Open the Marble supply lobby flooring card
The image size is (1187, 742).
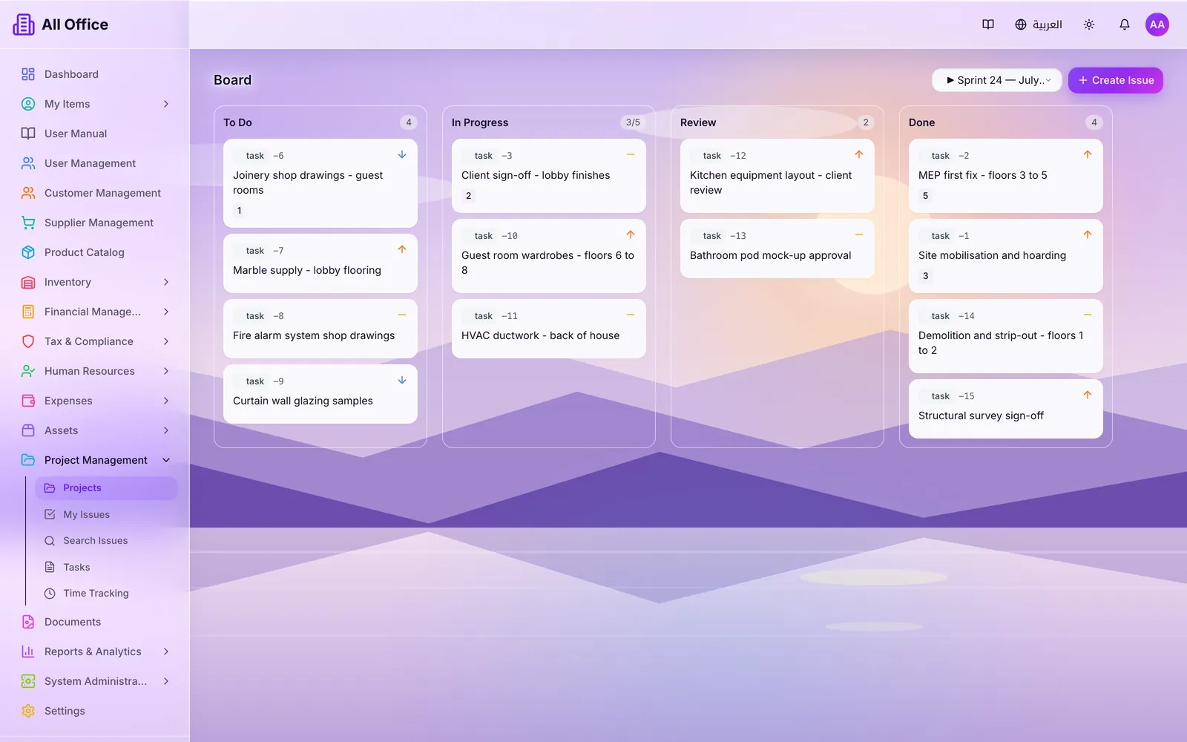pos(320,263)
